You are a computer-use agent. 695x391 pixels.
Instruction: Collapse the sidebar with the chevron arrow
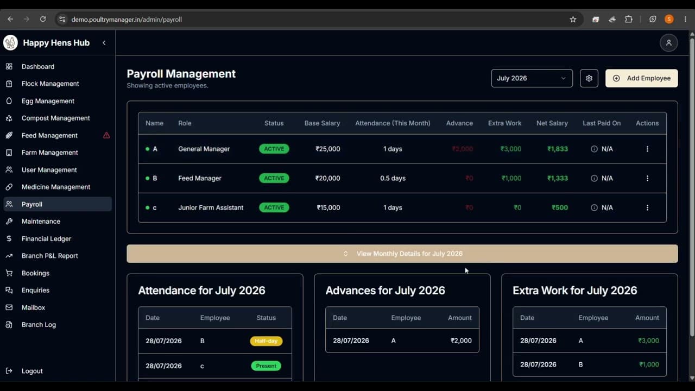point(104,43)
